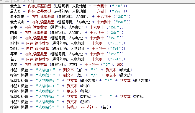The image size is (195, 113).
Task: Click the hex offset string "7a4"
Action: click(115, 59)
